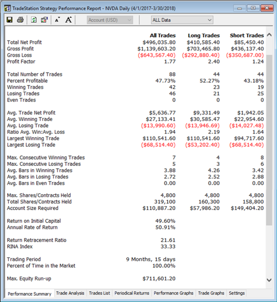
Task: Click the Long Trades net profit $410,585.40
Action: click(203, 42)
